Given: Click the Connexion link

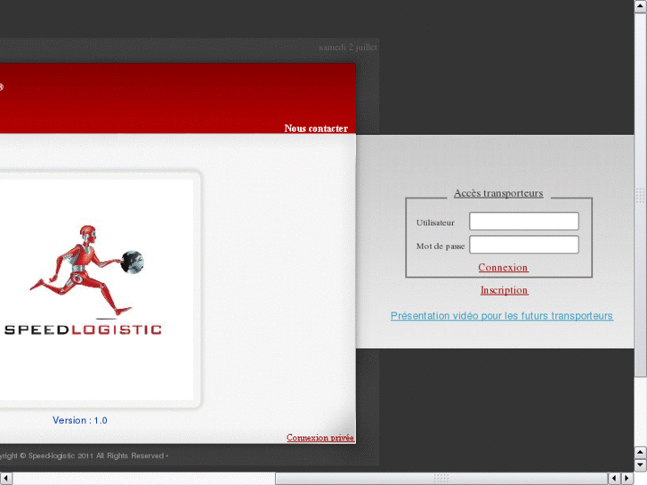Looking at the screenshot, I should click(x=503, y=268).
